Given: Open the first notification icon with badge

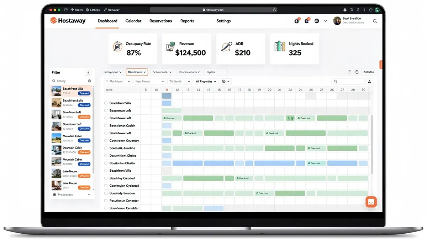Looking at the screenshot, I should click(x=297, y=21).
